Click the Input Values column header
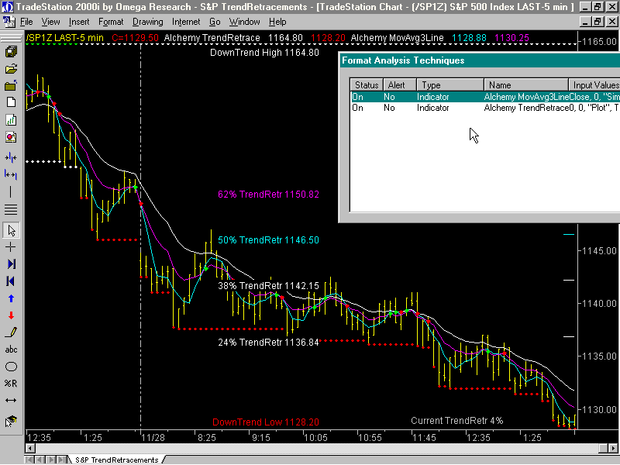The width and height of the screenshot is (620, 465). tap(594, 85)
